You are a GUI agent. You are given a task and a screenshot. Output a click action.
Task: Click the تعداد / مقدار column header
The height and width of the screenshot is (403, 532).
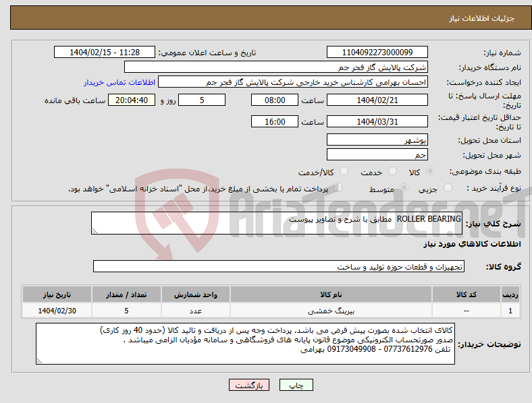tap(126, 294)
